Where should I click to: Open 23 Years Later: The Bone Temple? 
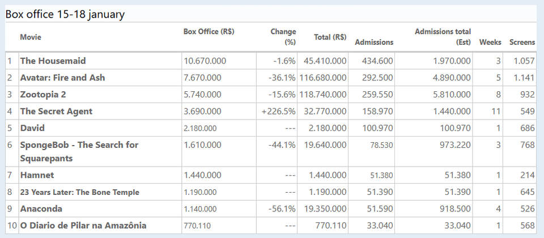[x=79, y=193]
